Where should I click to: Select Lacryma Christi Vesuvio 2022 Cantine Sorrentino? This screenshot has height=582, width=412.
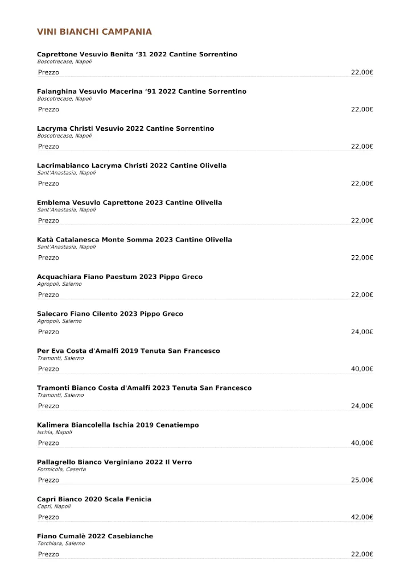[x=126, y=128]
